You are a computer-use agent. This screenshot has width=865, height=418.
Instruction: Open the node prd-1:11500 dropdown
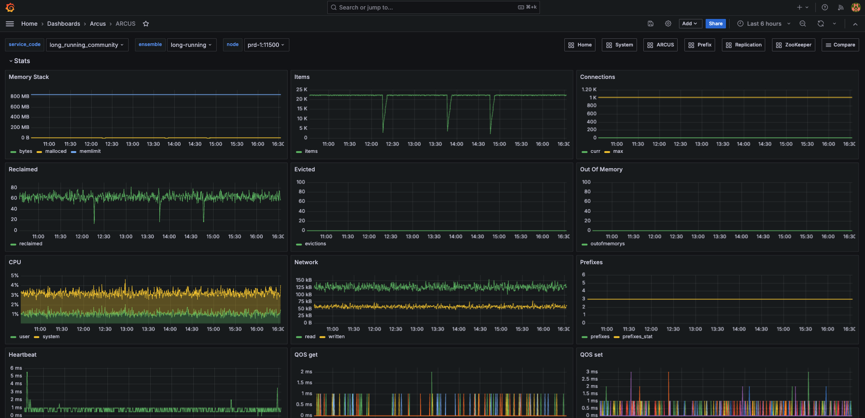tap(266, 45)
